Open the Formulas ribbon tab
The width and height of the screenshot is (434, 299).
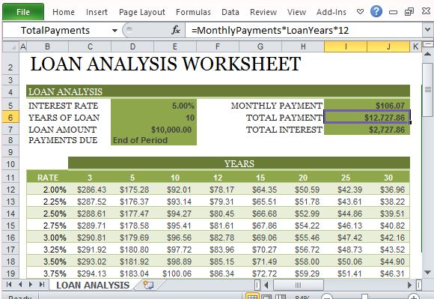193,12
